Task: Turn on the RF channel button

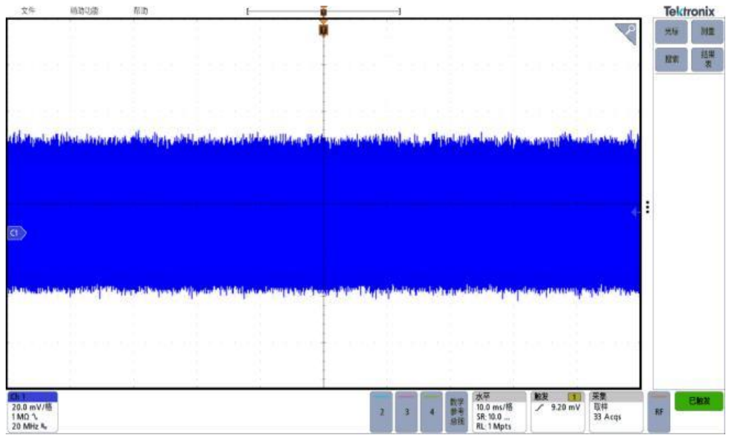Action: [659, 412]
